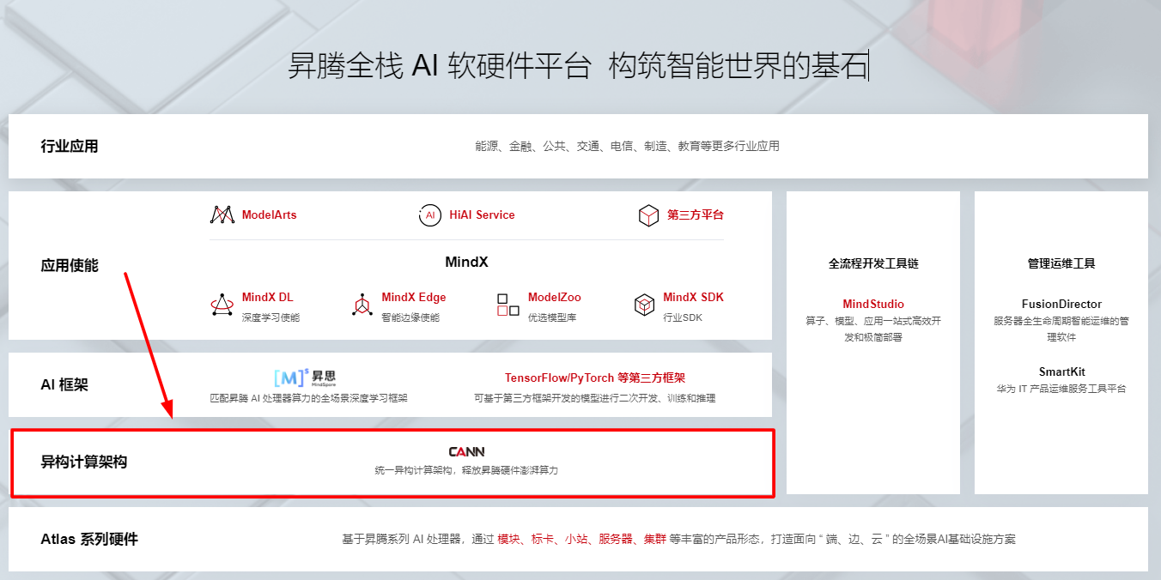Image resolution: width=1161 pixels, height=580 pixels.
Task: Open TensorFlow/PyTorch 等第三方框架 link
Action: [595, 378]
